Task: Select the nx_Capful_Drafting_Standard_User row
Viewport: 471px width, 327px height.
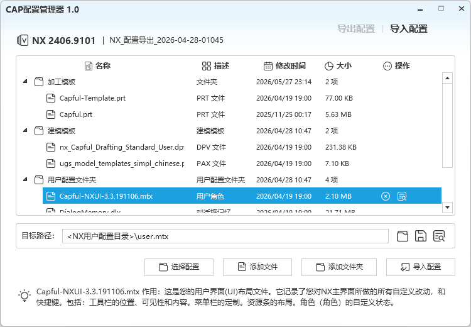Action: pyautogui.click(x=242, y=147)
